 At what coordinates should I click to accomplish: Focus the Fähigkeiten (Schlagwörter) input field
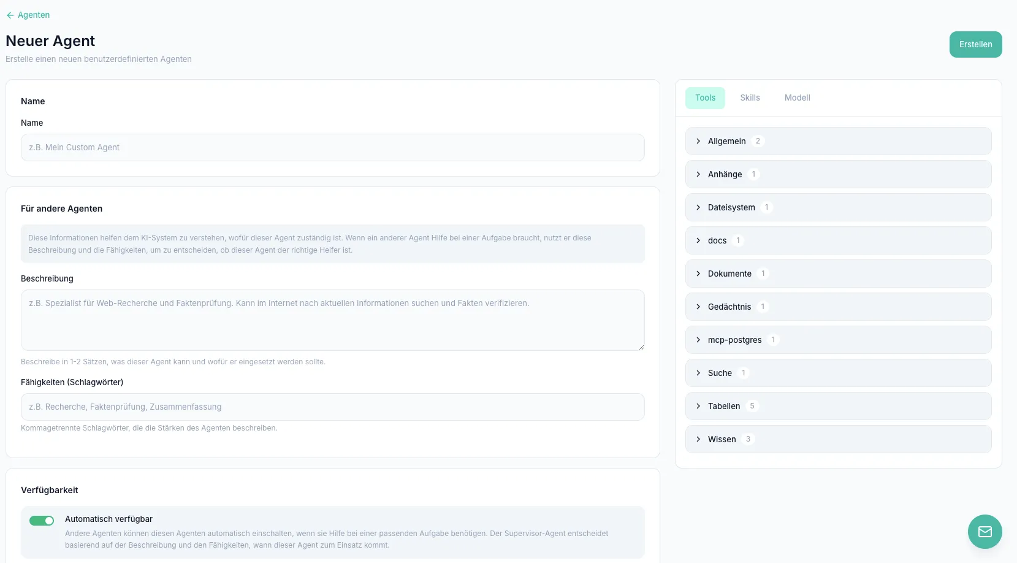332,407
